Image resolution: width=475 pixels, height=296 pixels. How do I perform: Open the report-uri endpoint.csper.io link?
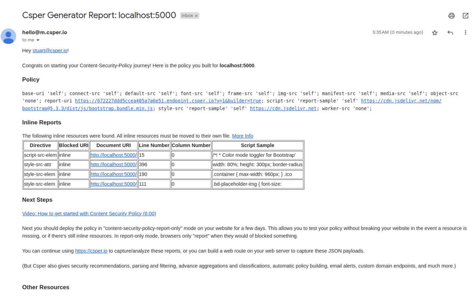coord(168,101)
